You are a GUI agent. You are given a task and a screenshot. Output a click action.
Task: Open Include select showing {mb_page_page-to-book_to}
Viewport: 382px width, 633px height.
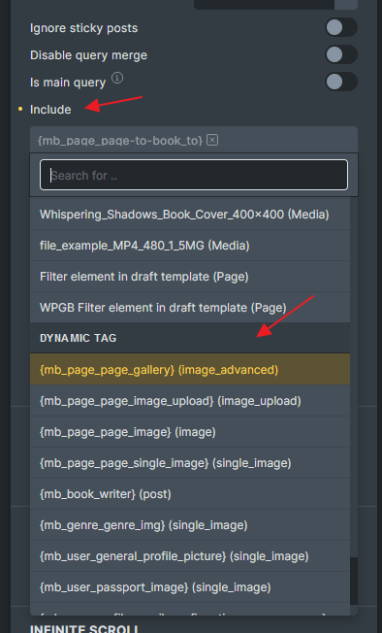pyautogui.click(x=194, y=140)
